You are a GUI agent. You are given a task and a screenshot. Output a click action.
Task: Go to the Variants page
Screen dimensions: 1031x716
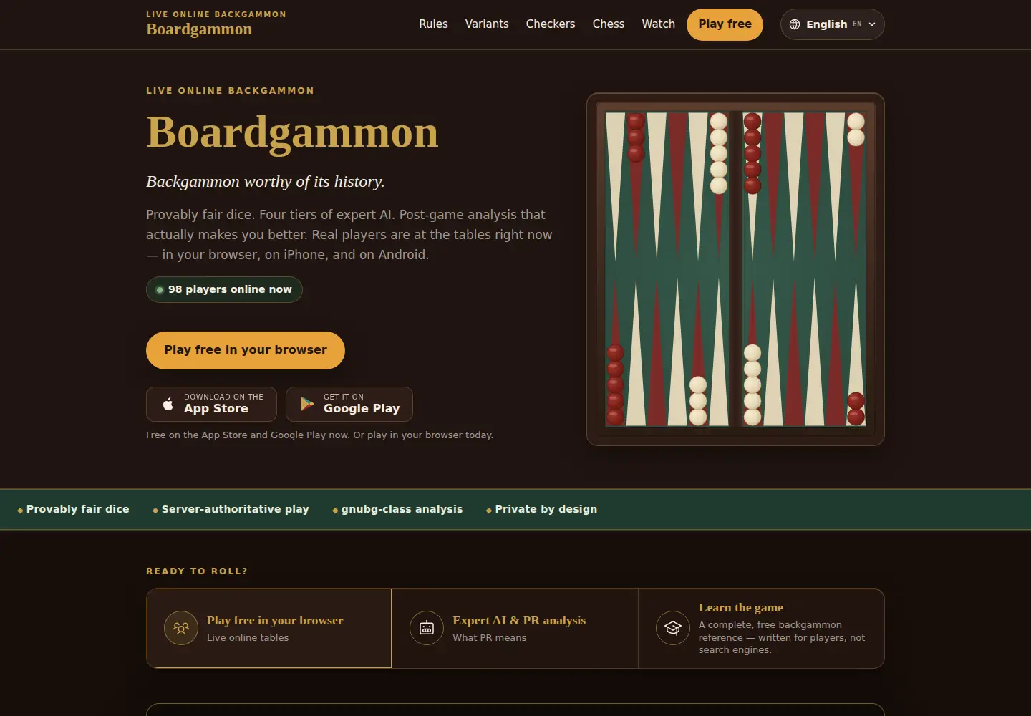tap(487, 24)
